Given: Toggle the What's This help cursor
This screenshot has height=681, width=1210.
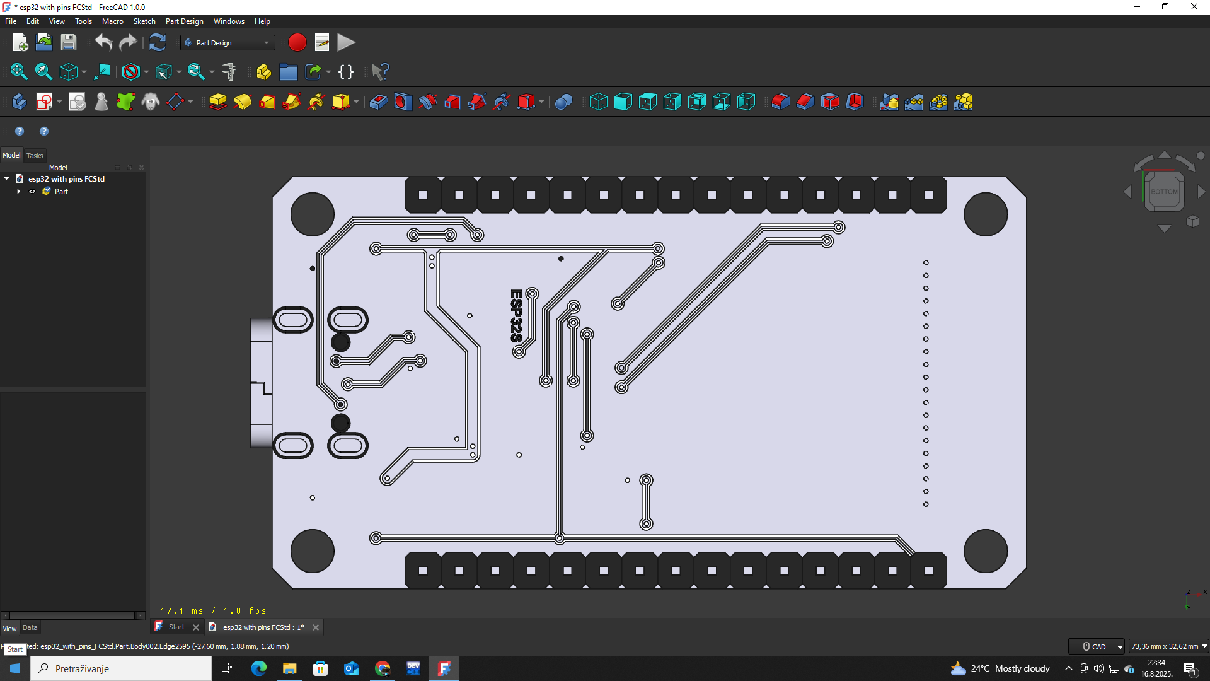Looking at the screenshot, I should tap(380, 72).
